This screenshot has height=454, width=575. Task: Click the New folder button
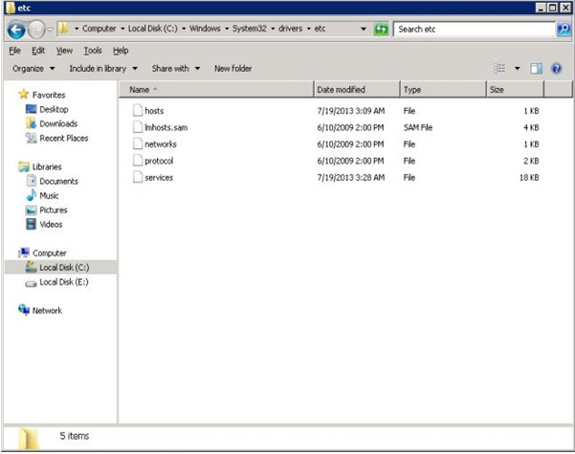point(232,69)
